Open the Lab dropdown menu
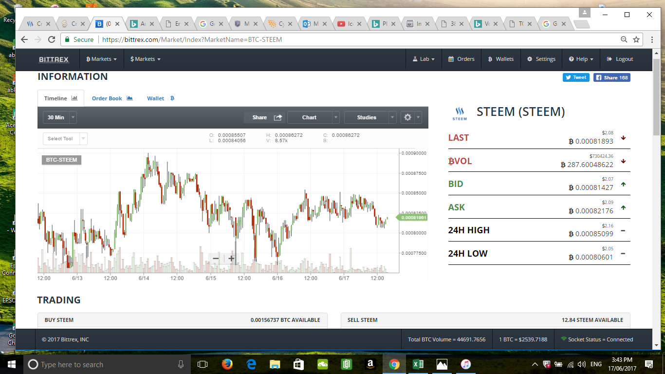Image resolution: width=665 pixels, height=374 pixels. tap(424, 59)
